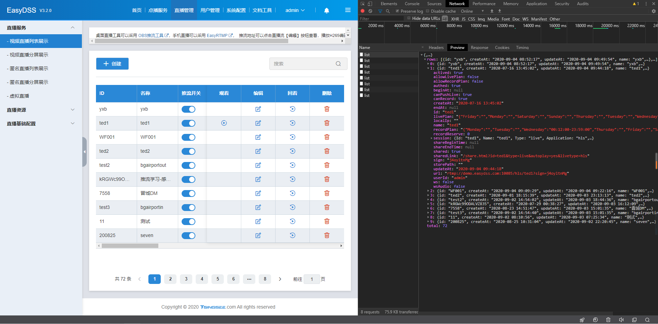Delete row 11 with trash icon

click(x=327, y=221)
